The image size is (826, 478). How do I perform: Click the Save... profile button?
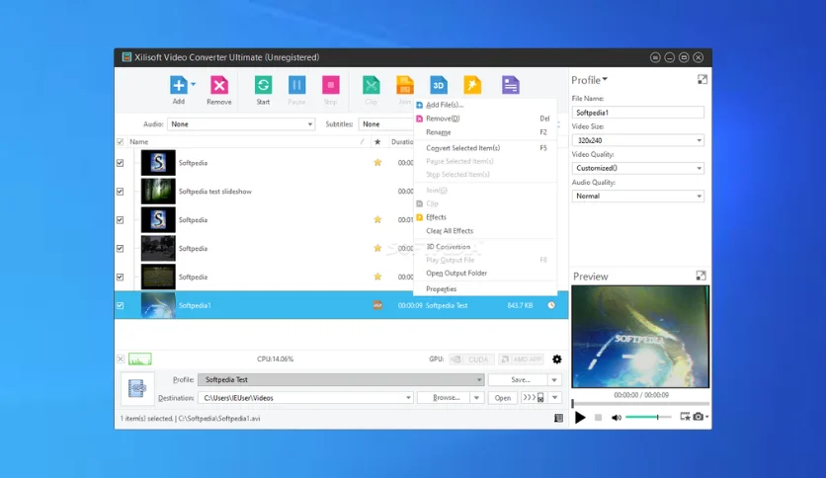pos(519,379)
